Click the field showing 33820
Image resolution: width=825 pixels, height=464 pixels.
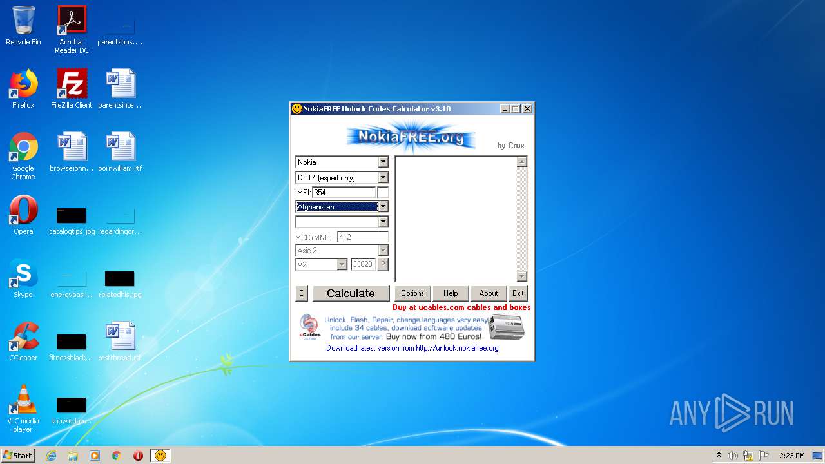pyautogui.click(x=363, y=264)
